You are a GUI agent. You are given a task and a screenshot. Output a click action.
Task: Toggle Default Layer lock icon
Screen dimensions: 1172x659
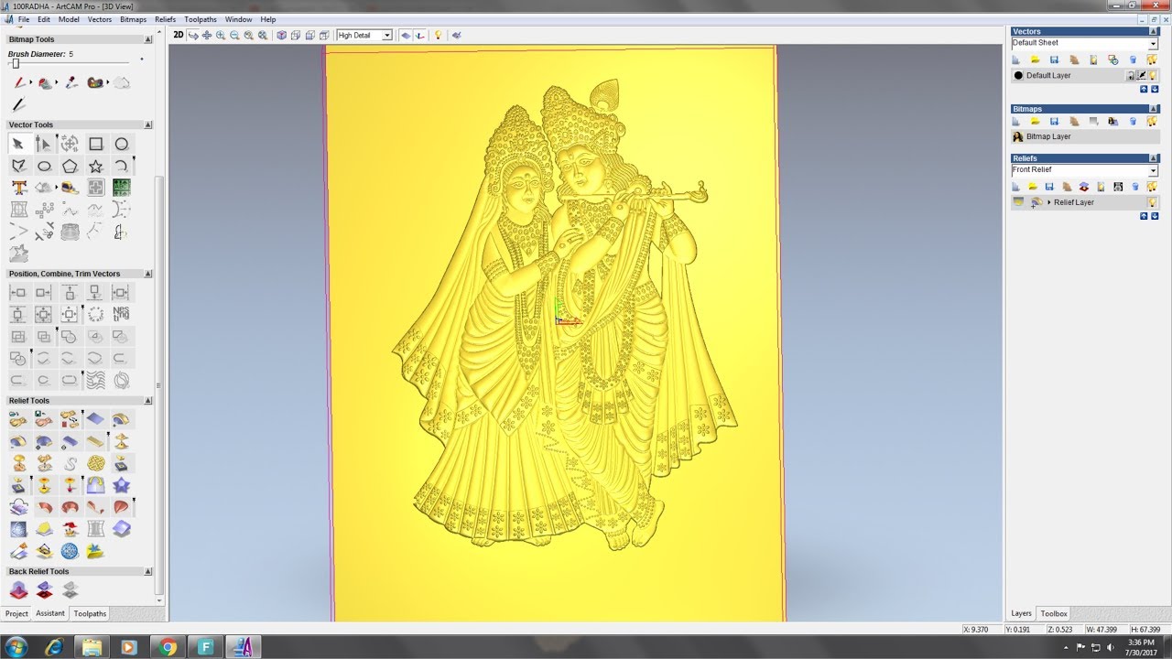pos(1131,75)
